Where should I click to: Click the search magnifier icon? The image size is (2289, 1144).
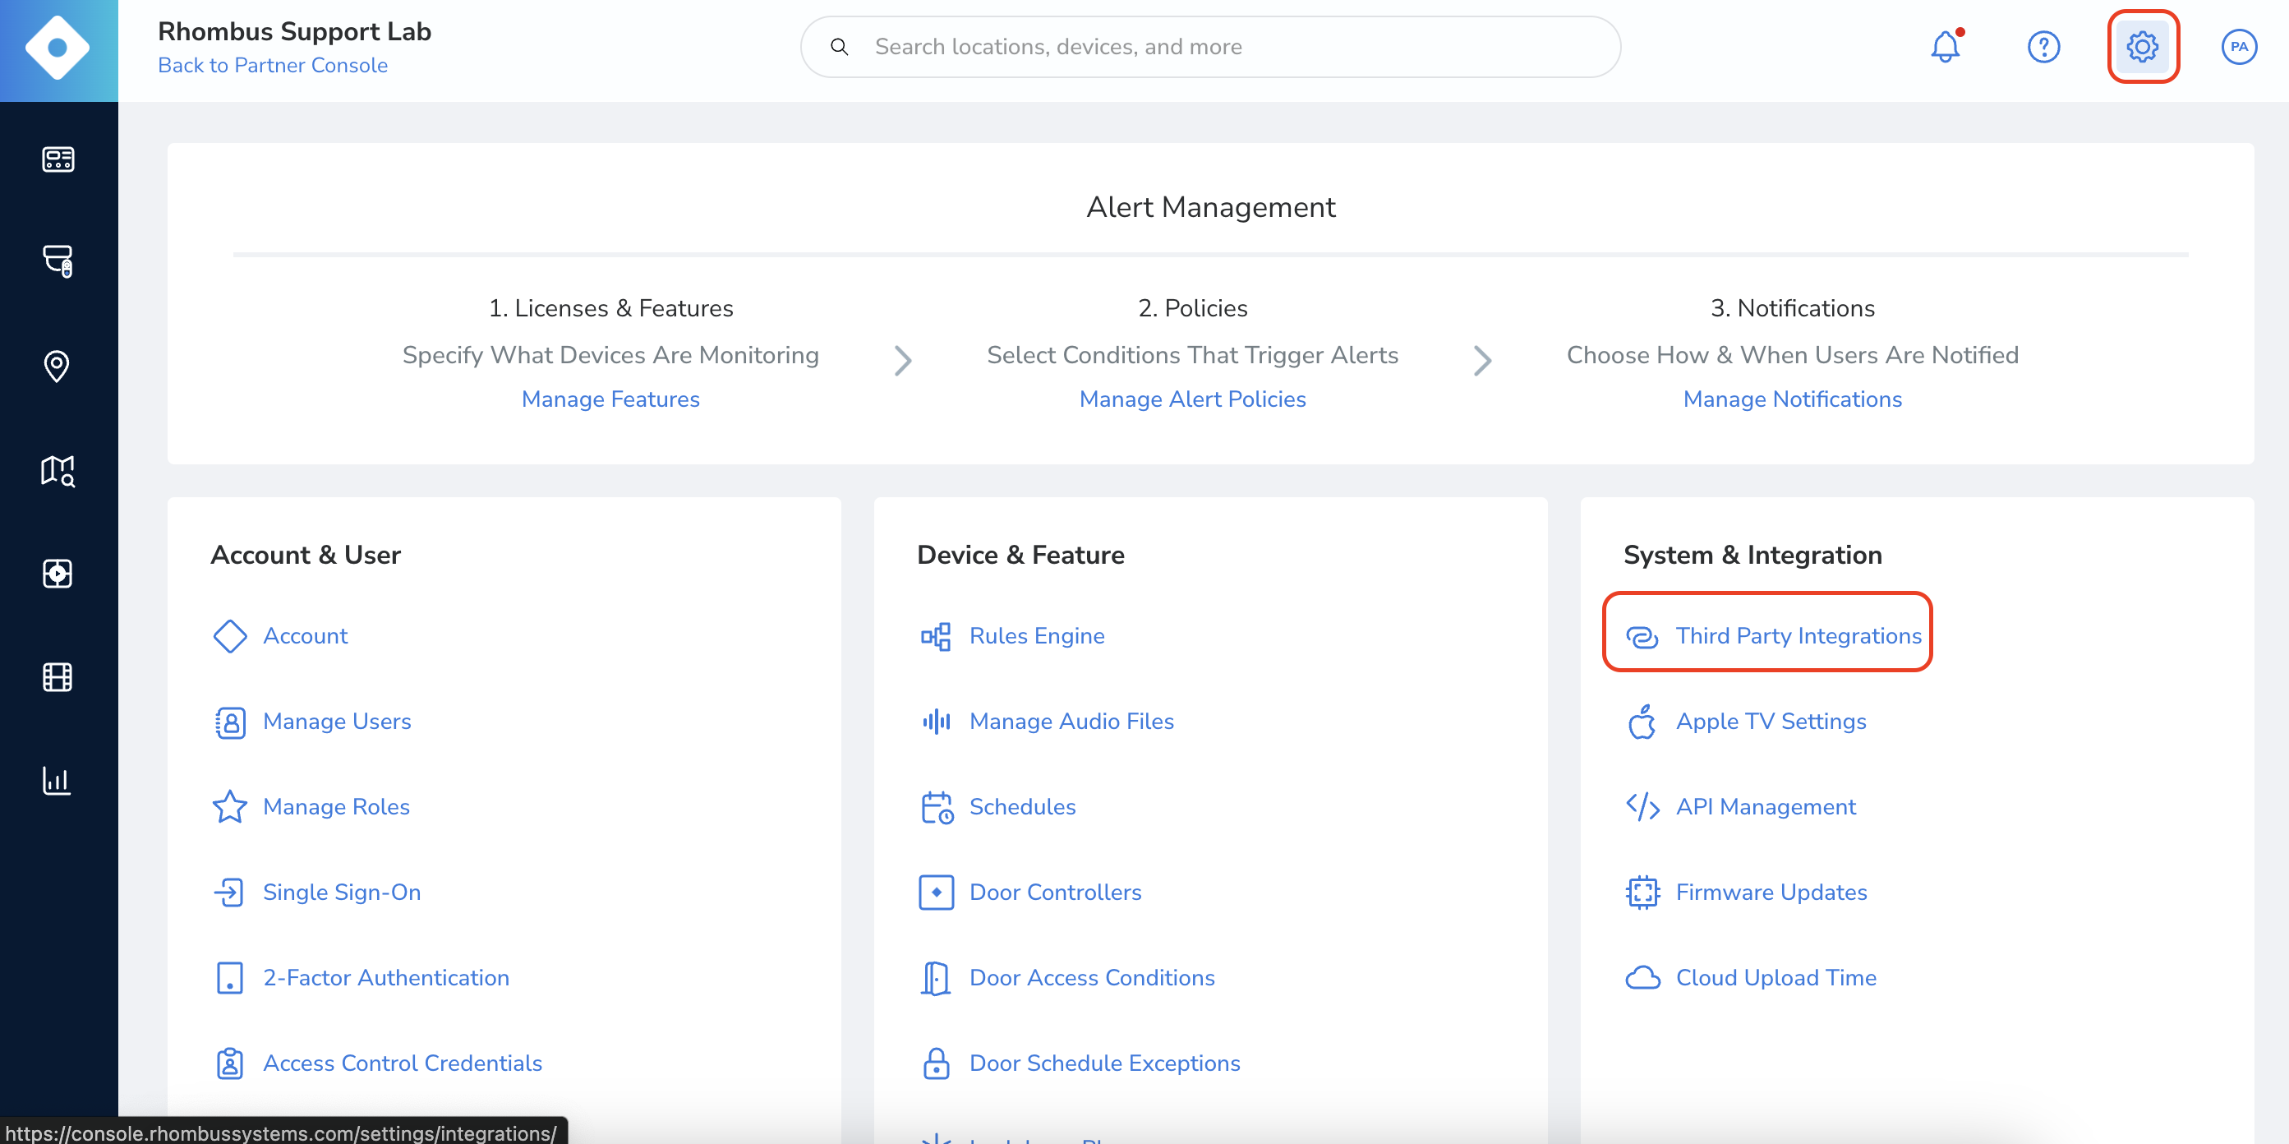click(839, 47)
